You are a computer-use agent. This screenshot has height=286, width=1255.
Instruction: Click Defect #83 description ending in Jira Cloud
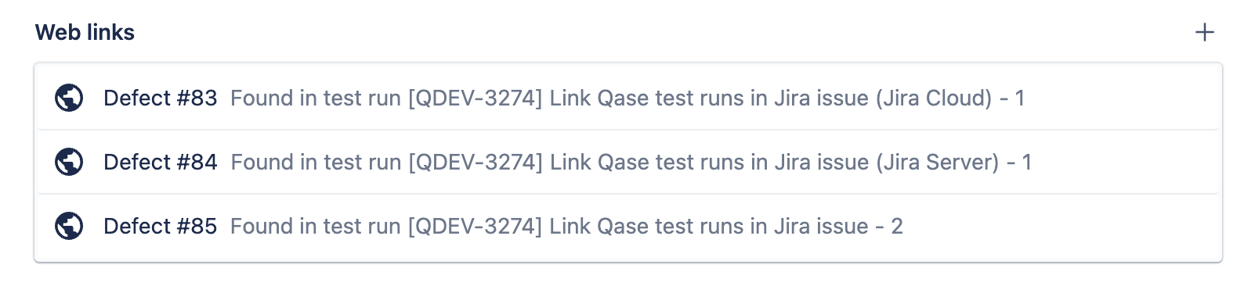point(627,98)
